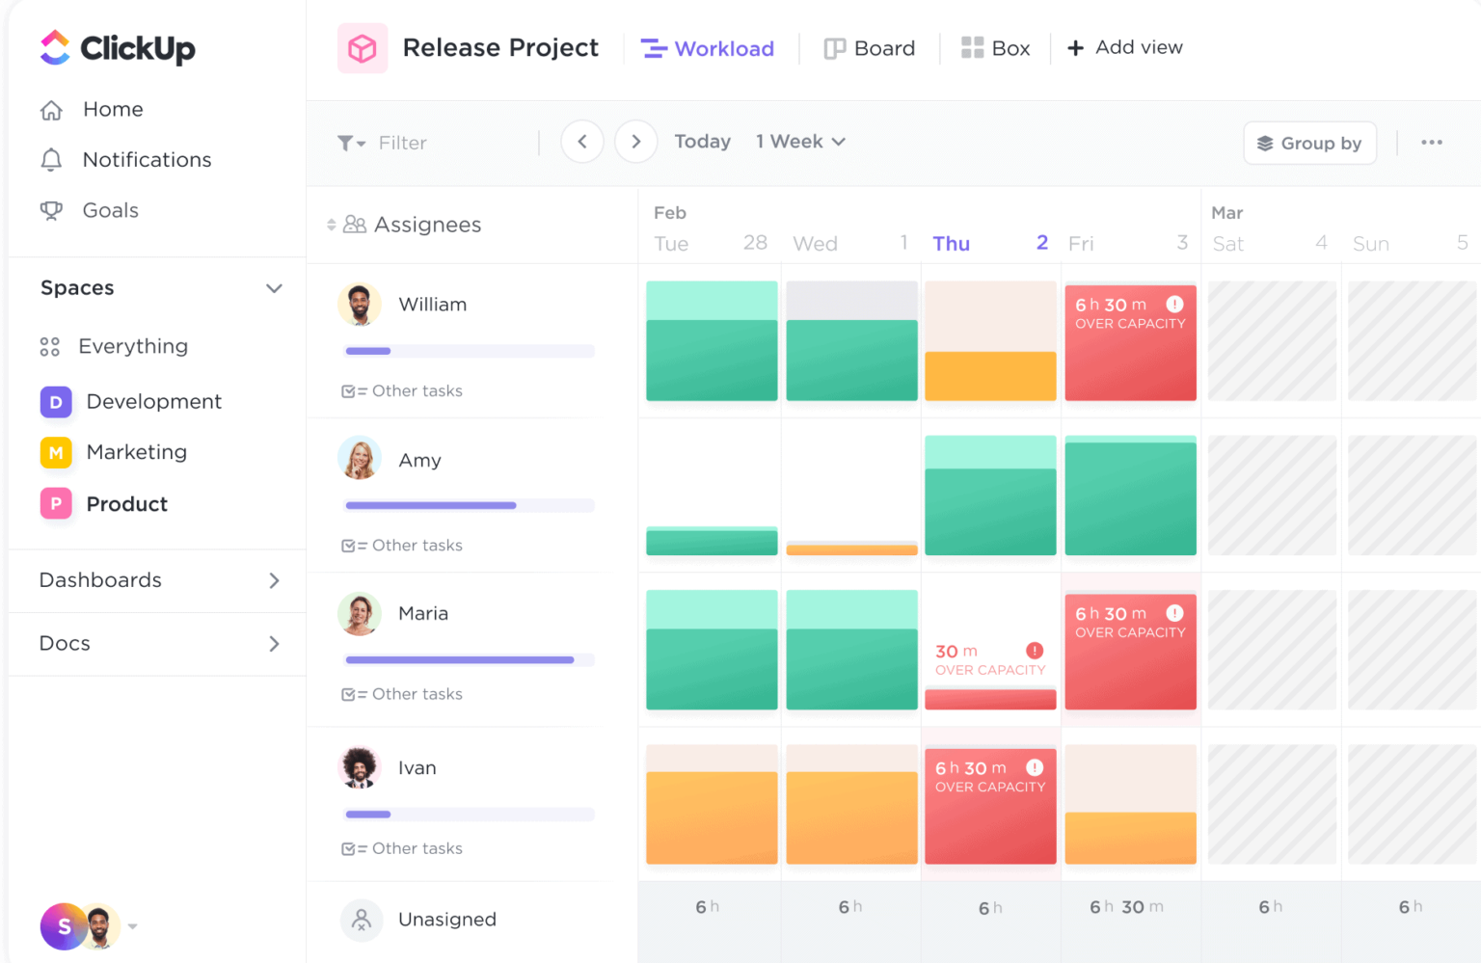Expand the Dashboards section
Image resolution: width=1481 pixels, height=963 pixels.
(274, 580)
